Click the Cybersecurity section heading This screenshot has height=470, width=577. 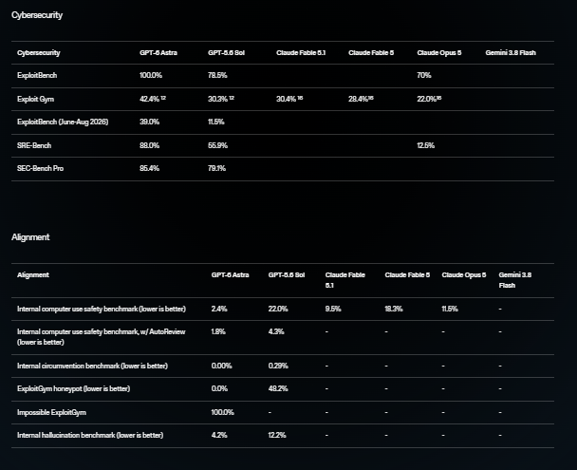(37, 15)
